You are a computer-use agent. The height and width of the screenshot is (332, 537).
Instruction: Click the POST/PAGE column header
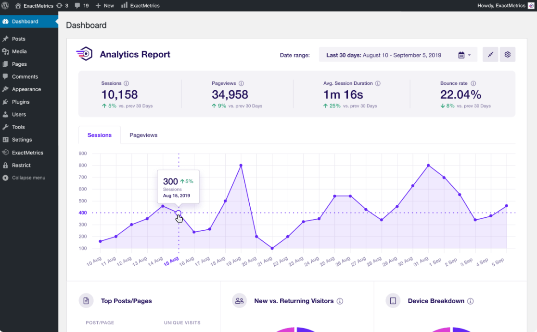100,322
